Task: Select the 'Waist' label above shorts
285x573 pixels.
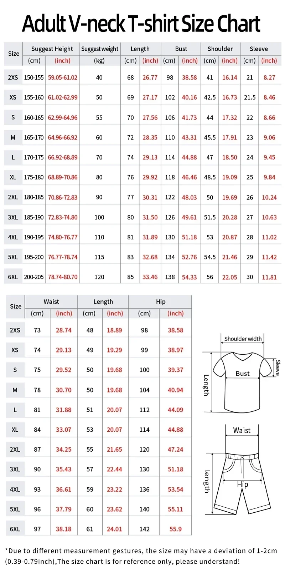Action: 242,430
